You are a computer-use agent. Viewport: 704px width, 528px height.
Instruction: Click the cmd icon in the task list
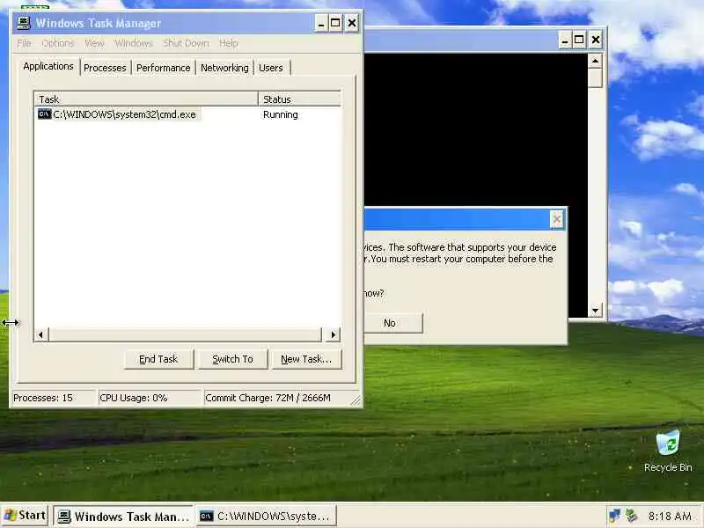click(45, 114)
